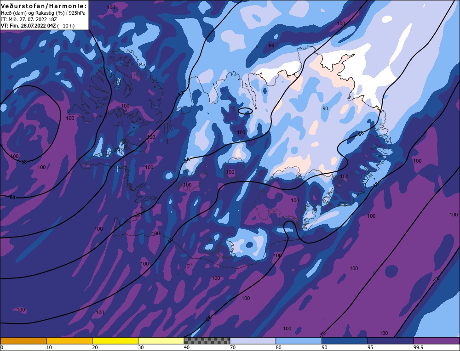
Task: Select the yellow 20–30 legend swatch
Action: click(x=115, y=341)
